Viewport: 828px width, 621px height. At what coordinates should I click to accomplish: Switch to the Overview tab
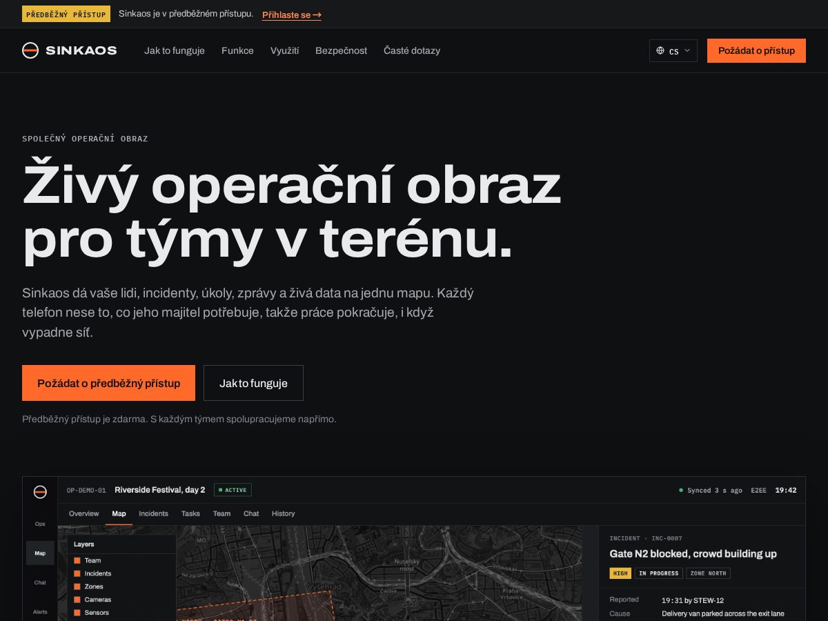coord(84,513)
